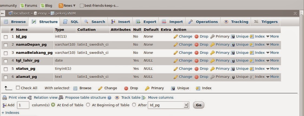Image resolution: width=304 pixels, height=116 pixels.
Task: Open the More menu for namaDepan_pg
Action: pyautogui.click(x=272, y=45)
